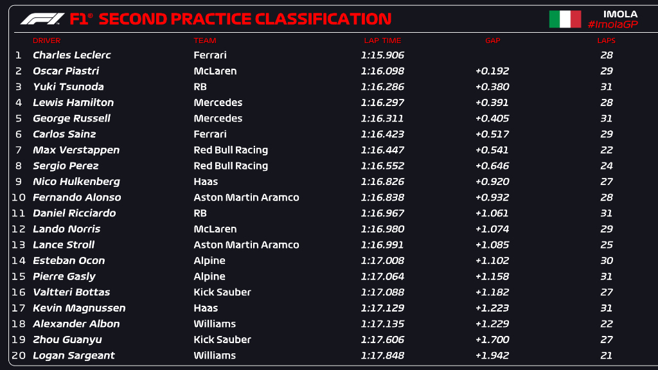Click the DRIVER column header
This screenshot has width=658, height=370.
[46, 40]
